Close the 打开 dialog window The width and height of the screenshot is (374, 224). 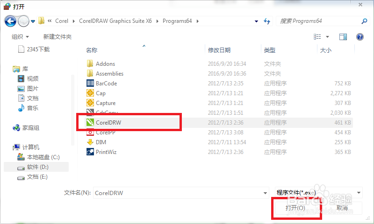click(360, 5)
